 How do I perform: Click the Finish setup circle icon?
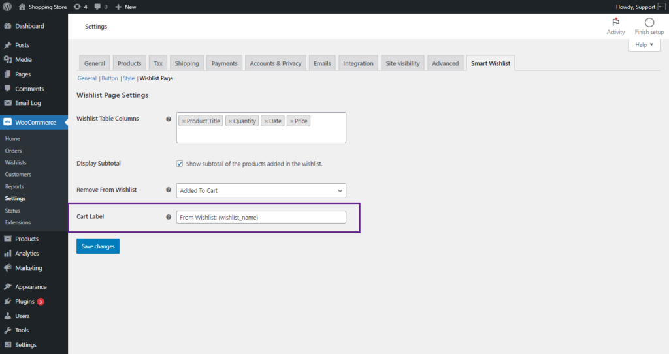tap(649, 23)
